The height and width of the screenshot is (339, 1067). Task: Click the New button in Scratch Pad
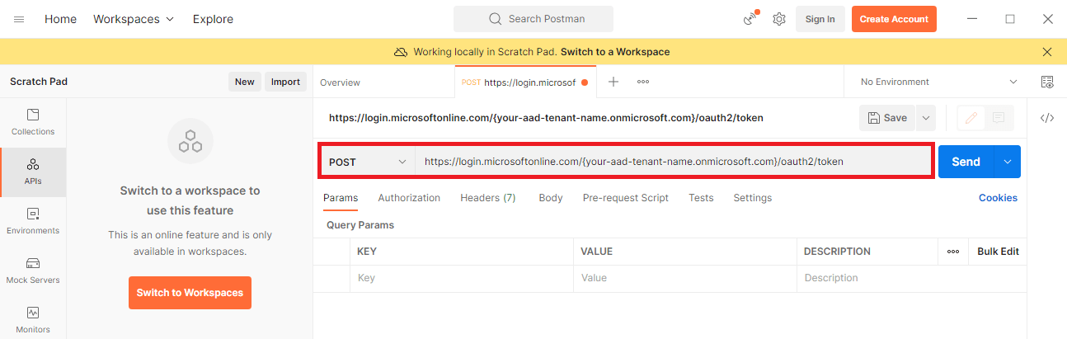245,82
